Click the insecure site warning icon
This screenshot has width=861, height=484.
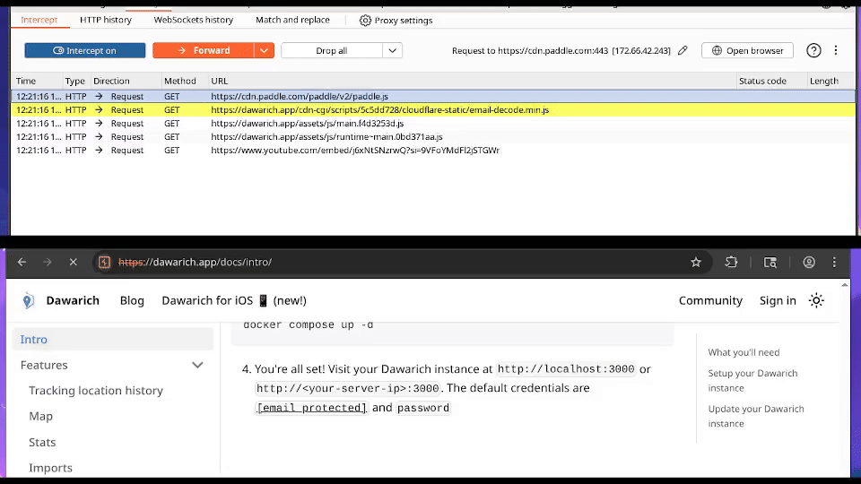click(x=104, y=263)
